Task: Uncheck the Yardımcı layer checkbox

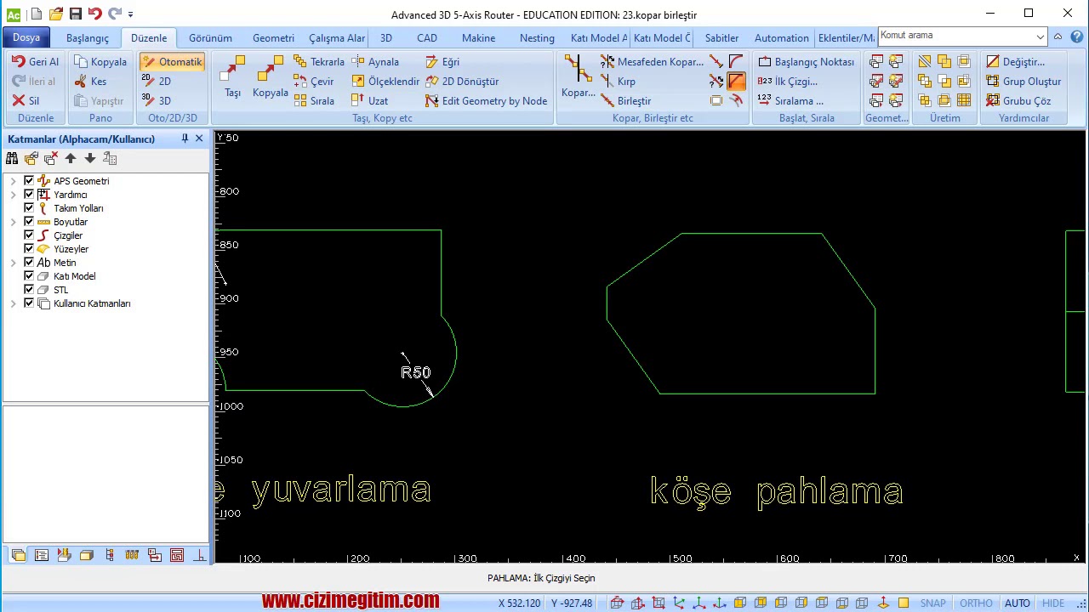Action: [29, 195]
